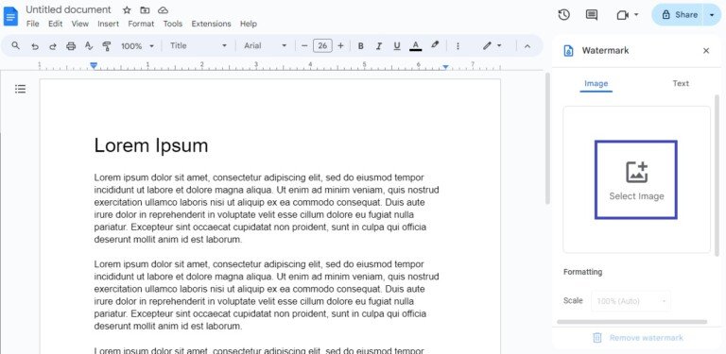Open the Scale dropdown
This screenshot has width=726, height=354.
(x=631, y=301)
